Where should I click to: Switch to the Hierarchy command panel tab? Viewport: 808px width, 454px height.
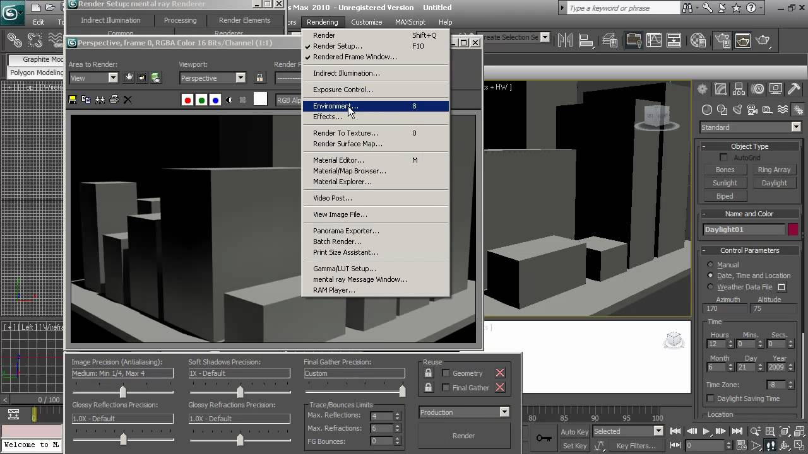click(739, 90)
